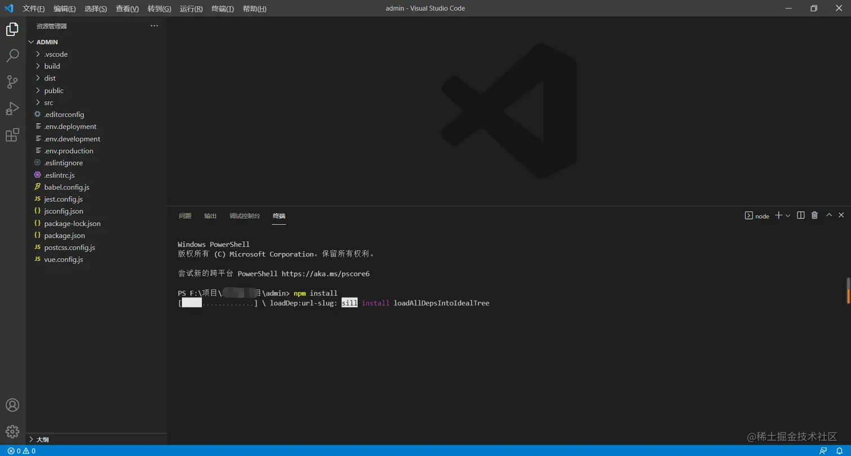Click the feedback icon in status bar
Viewport: 851px width, 456px height.
point(823,451)
